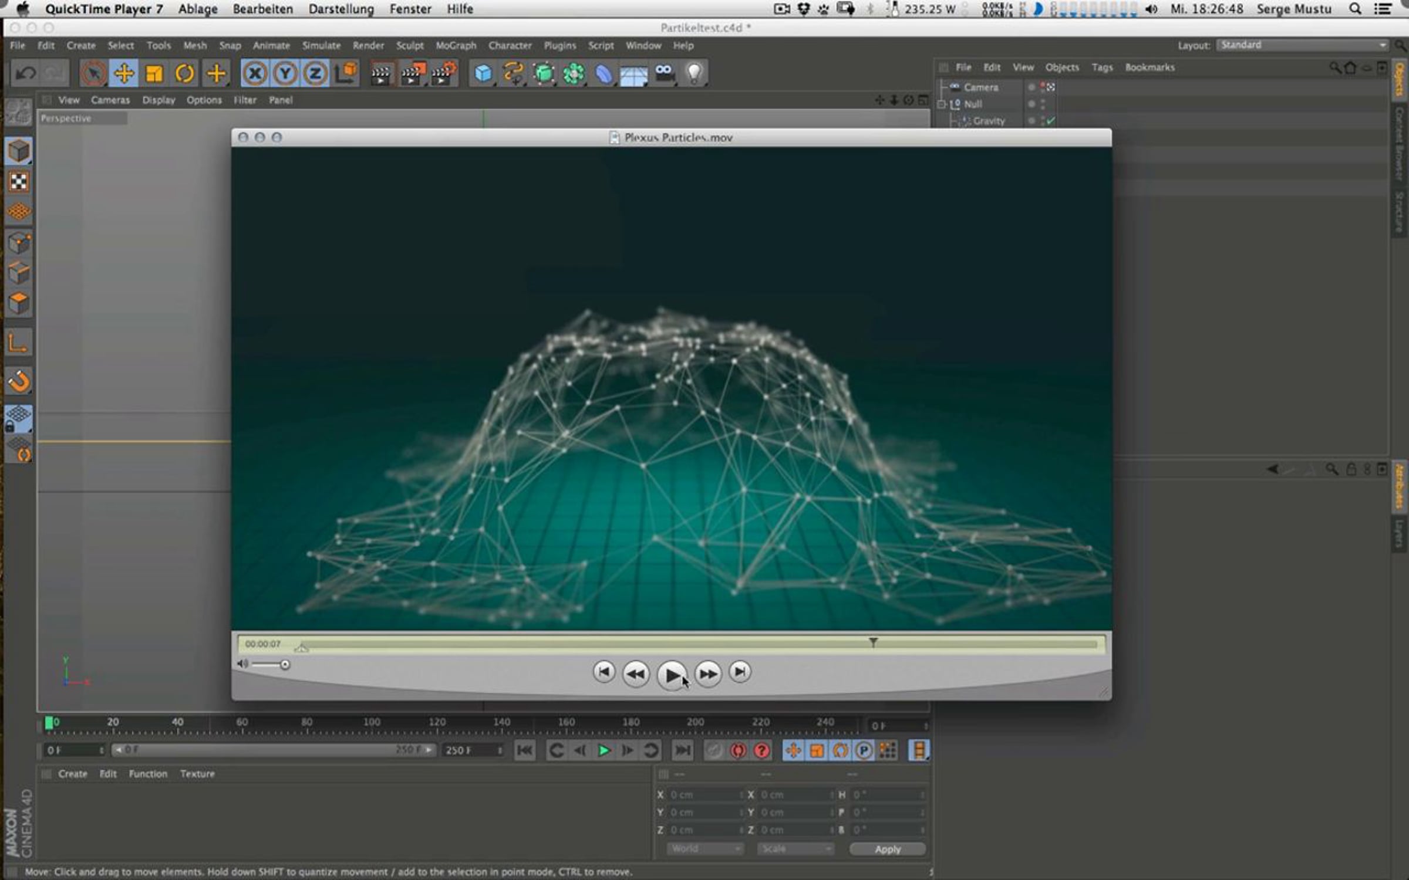
Task: Select the Scale tool icon
Action: click(x=154, y=74)
